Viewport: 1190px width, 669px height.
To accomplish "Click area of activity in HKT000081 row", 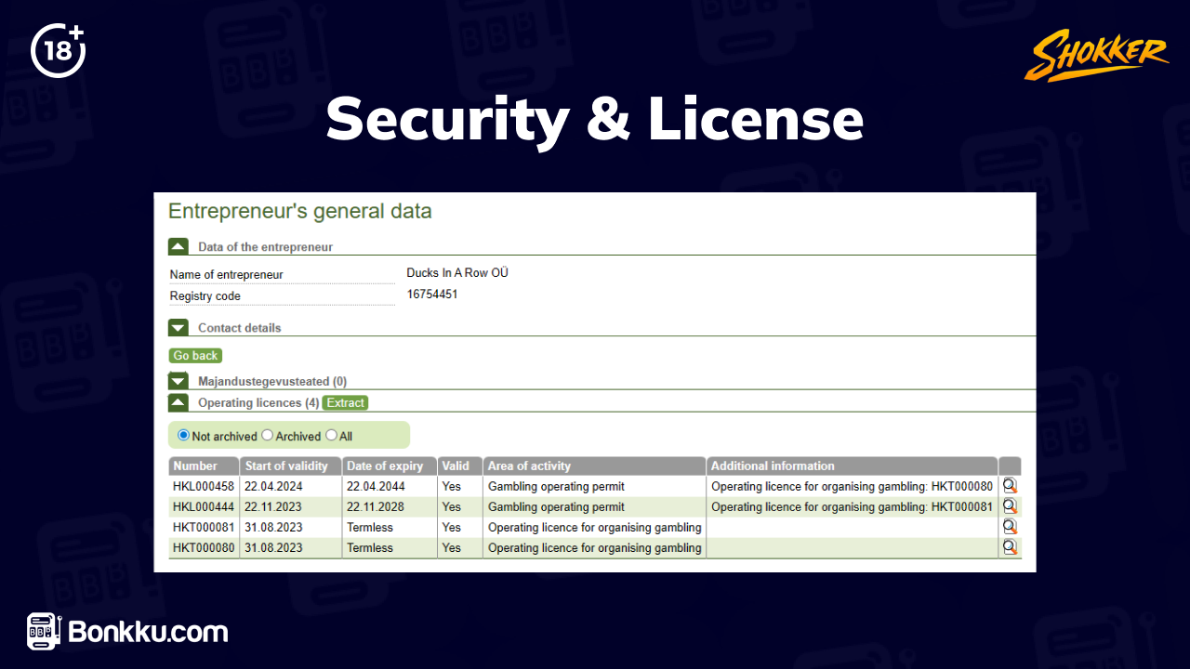I will (x=595, y=527).
